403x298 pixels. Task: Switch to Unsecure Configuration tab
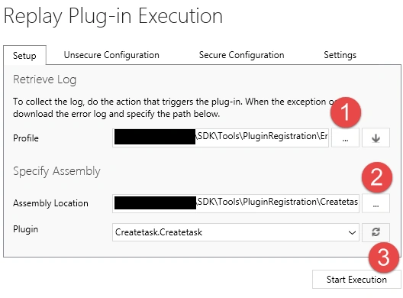tap(111, 55)
